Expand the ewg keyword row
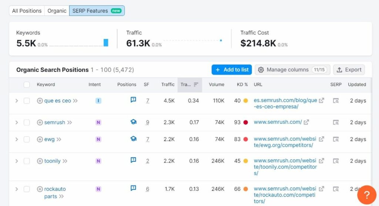The image size is (379, 206). click(x=17, y=139)
